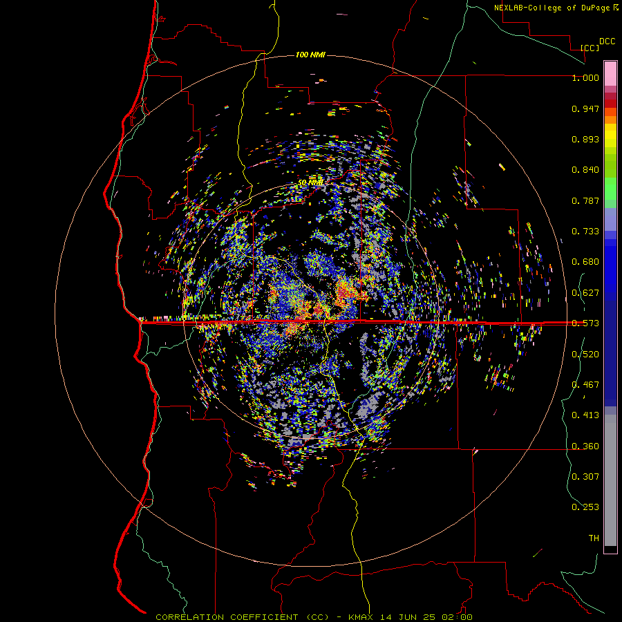Select the DCC product label
The width and height of the screenshot is (622, 622).
607,41
